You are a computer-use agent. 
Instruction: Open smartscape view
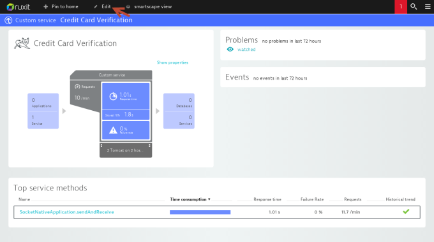coord(149,6)
